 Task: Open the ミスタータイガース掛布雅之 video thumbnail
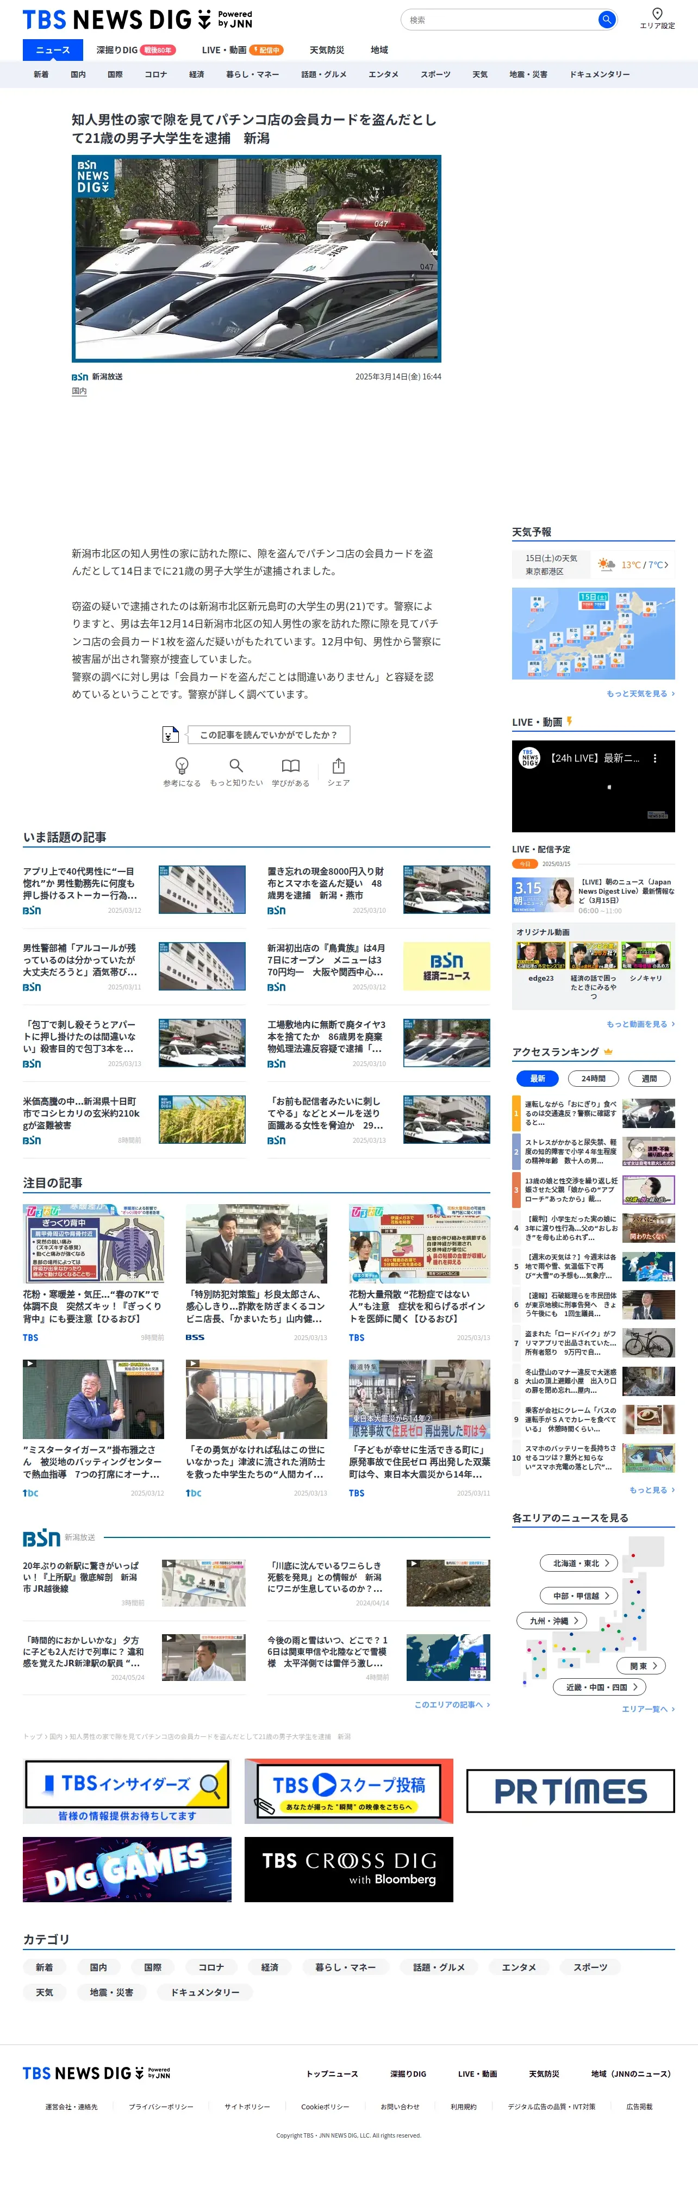(93, 1399)
